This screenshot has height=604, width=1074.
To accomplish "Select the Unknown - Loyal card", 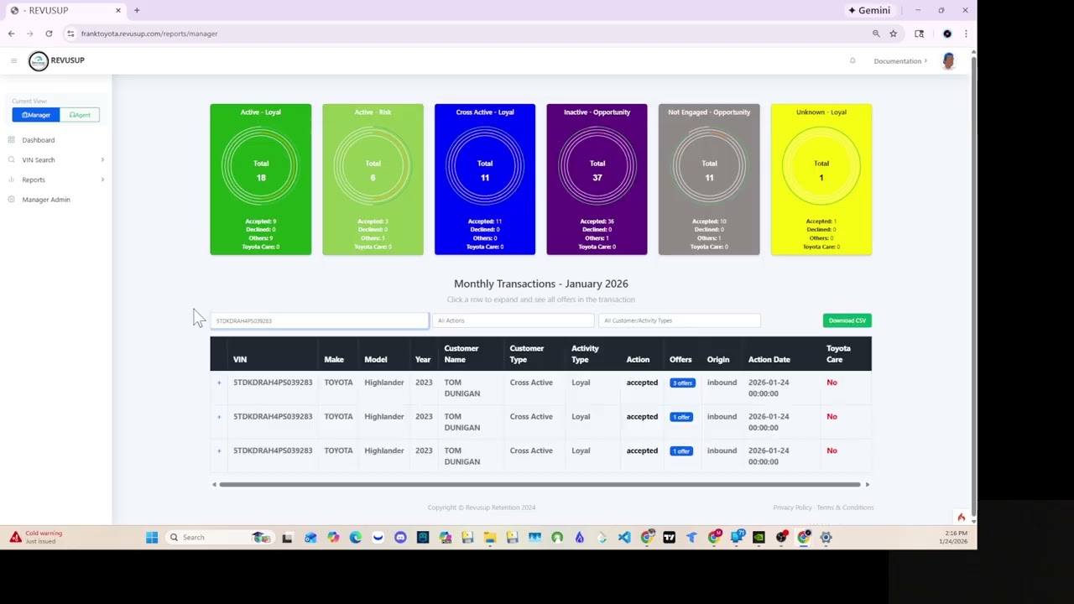I will [821, 179].
